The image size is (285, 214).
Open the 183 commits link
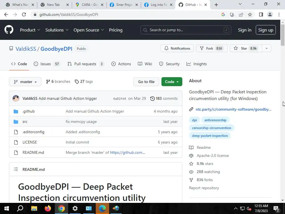click(164, 98)
